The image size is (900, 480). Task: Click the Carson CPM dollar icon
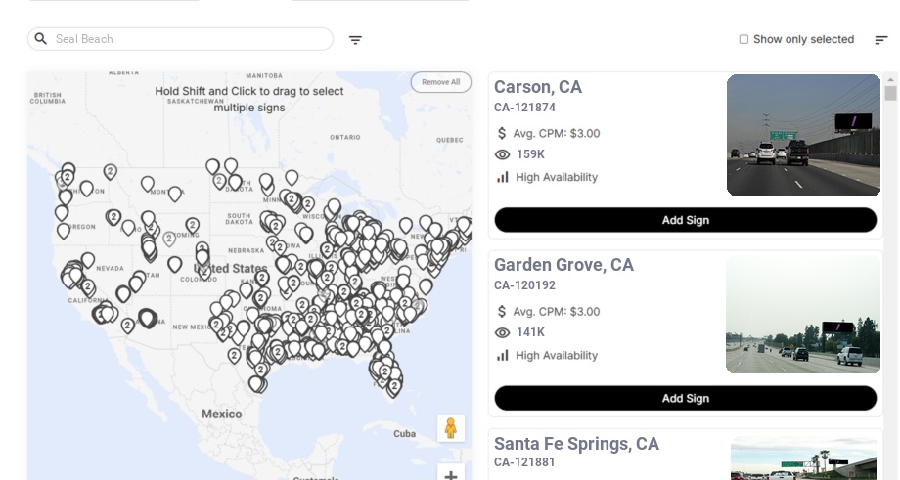(x=502, y=133)
